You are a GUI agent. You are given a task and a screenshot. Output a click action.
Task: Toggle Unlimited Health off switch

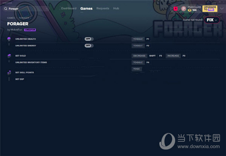[x=89, y=39]
